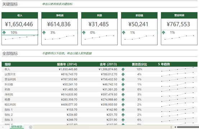Image resolution: width=199 pixels, height=129 pixels.
Task: Select the 净利润 card header
Action: (x=60, y=15)
